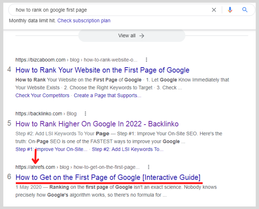This screenshot has width=259, height=209.
Task: Click the ahrefs result snippet text
Action: coord(116,191)
